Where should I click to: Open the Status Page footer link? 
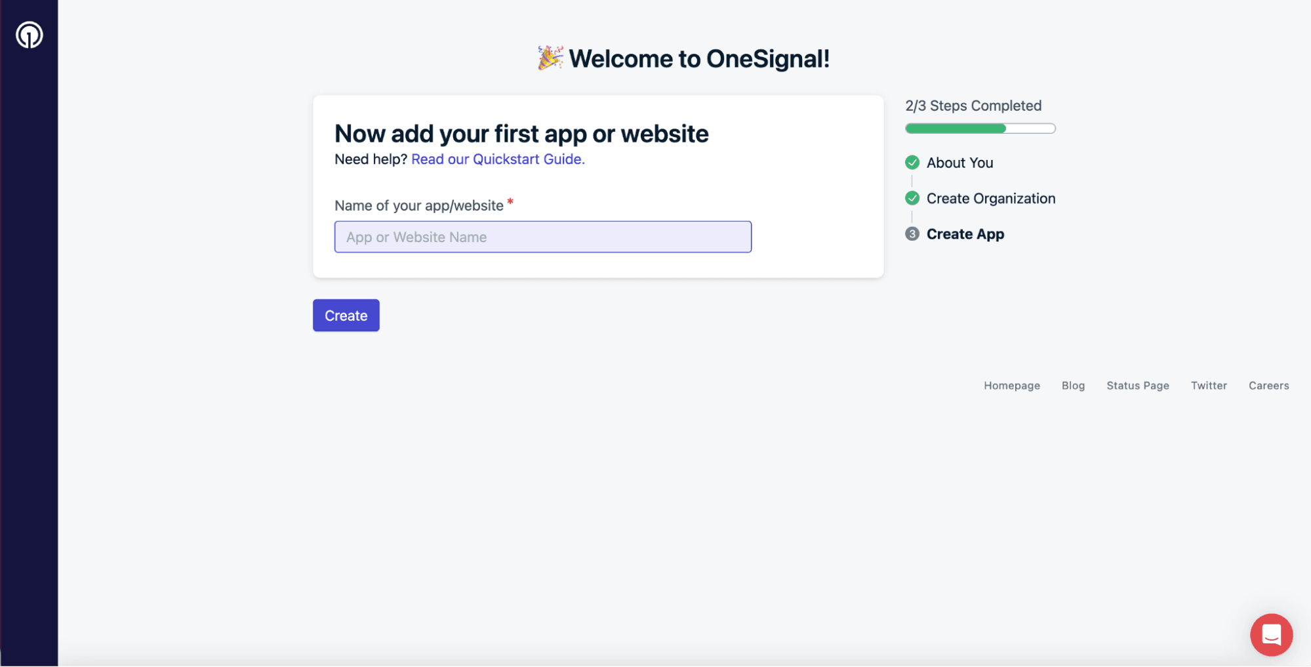(1137, 386)
